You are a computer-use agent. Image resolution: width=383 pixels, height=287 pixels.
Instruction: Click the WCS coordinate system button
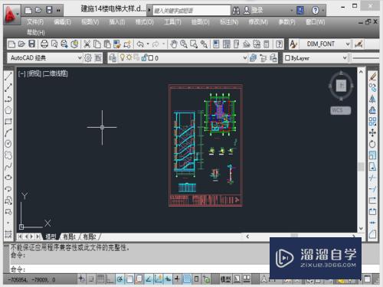341,110
